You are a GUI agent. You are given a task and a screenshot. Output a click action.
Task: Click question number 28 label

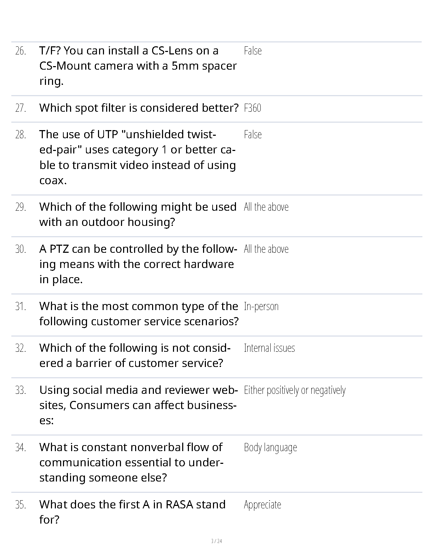click(x=21, y=135)
